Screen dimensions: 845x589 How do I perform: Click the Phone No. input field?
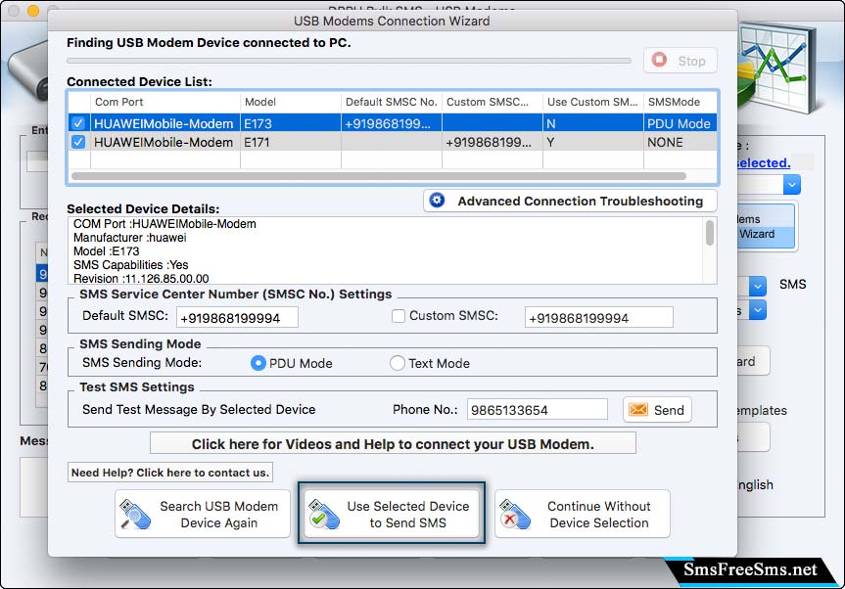tap(538, 410)
